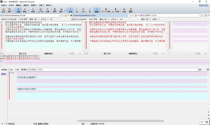Open 2.txt path history dropdown
This screenshot has width=210, height=125.
point(130,16)
